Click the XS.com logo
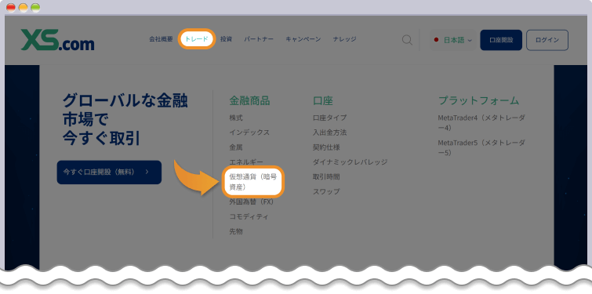592x294 pixels. tap(57, 40)
